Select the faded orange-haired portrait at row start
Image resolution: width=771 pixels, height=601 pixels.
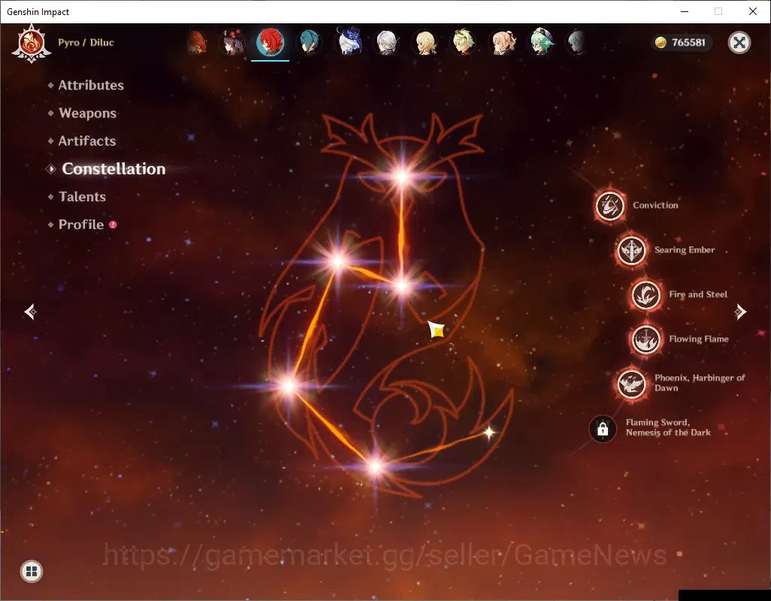tap(197, 42)
